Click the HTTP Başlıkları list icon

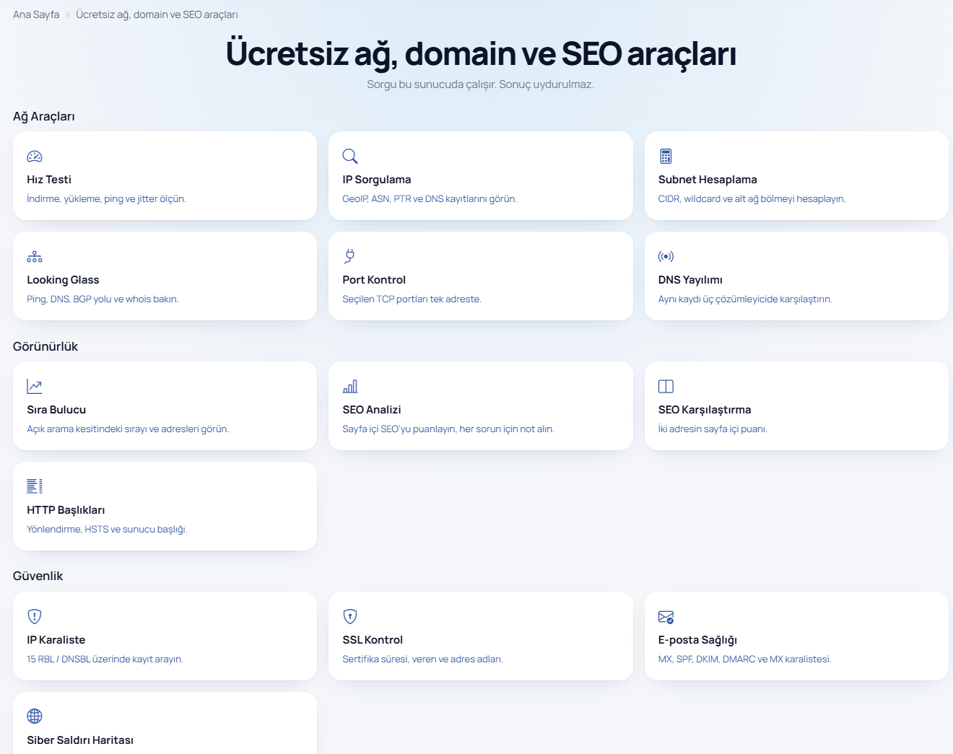point(35,486)
